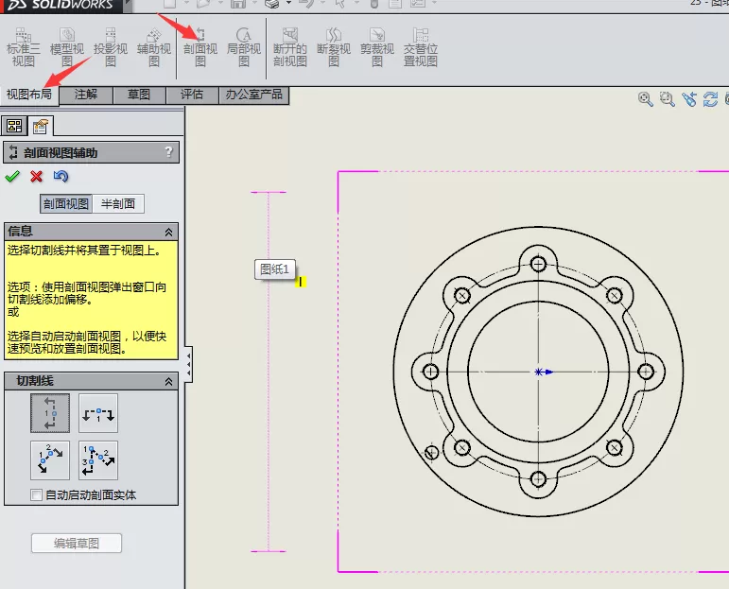
Task: Click the Broken-out Section (断开的剖视图) tool
Action: (x=289, y=47)
